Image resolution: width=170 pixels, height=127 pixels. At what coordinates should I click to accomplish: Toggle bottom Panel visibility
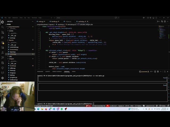[154, 18]
